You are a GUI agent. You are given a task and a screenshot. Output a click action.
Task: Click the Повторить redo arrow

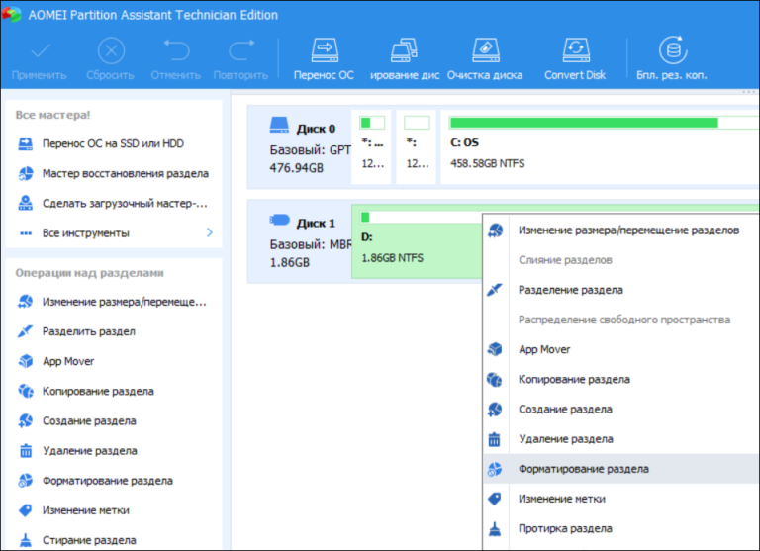[x=241, y=50]
